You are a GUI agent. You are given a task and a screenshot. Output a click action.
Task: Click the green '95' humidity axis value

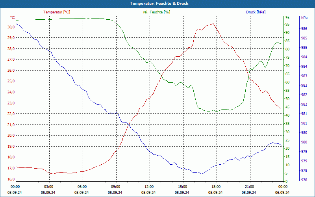tap(287, 24)
